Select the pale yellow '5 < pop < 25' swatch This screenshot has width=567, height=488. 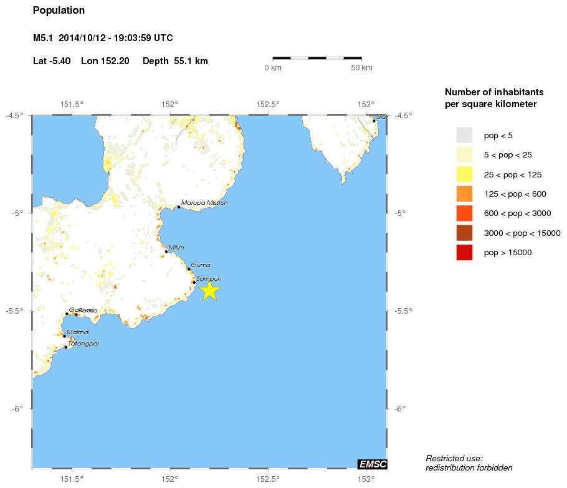point(464,154)
